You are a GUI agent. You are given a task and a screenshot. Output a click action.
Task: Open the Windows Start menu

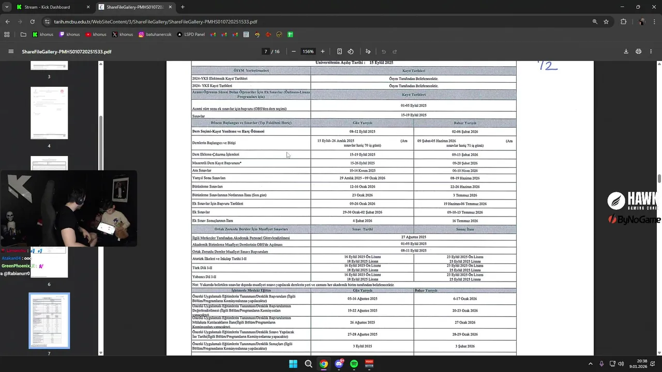(293, 364)
